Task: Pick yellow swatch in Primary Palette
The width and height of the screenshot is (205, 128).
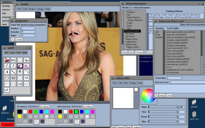Action: (19, 116)
